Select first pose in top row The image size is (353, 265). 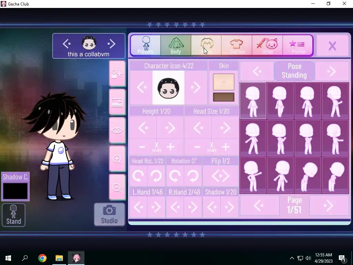coord(253,100)
